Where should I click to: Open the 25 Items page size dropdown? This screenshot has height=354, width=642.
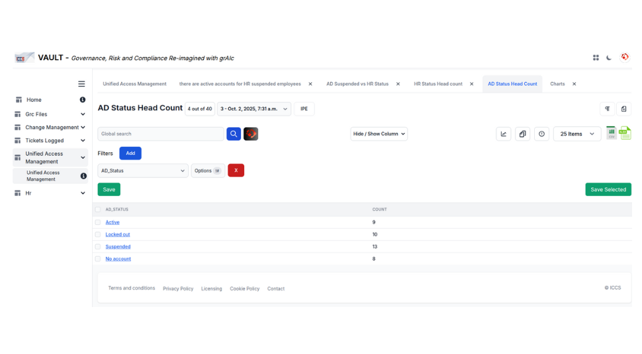pyautogui.click(x=577, y=134)
